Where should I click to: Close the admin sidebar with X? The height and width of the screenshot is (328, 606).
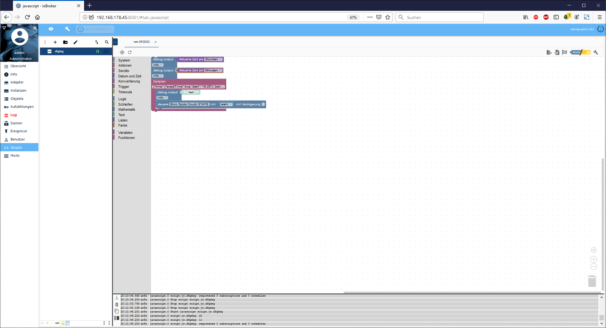coord(35,28)
